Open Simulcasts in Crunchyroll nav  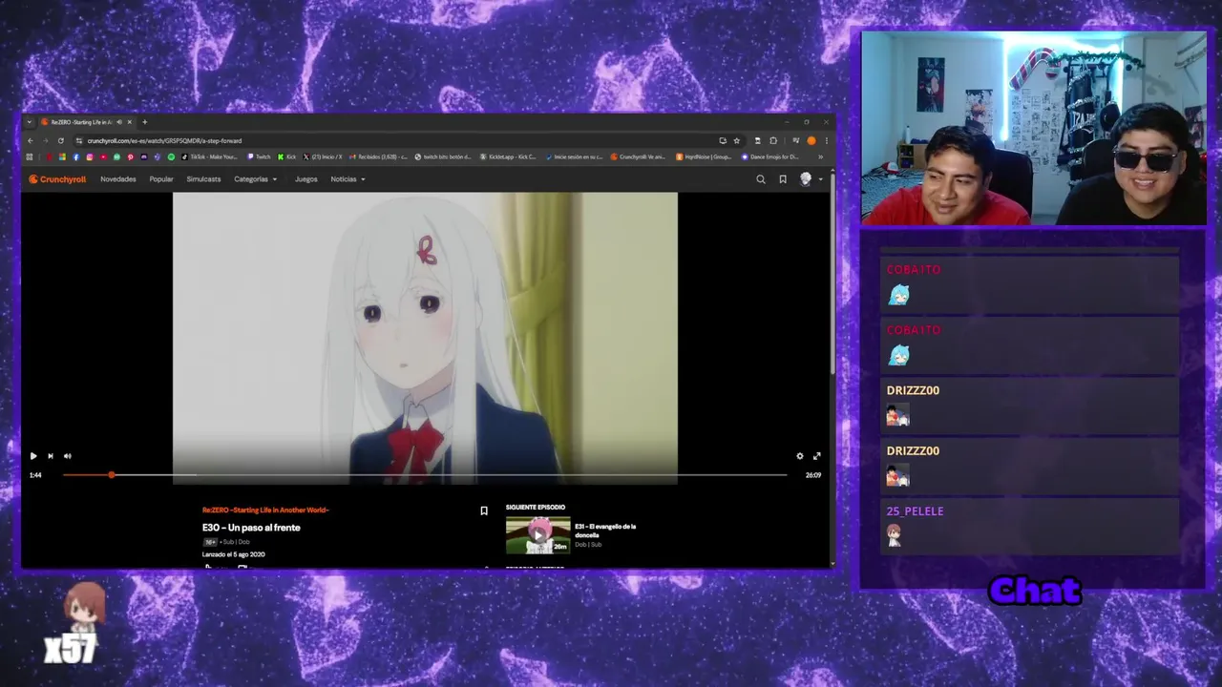point(203,179)
